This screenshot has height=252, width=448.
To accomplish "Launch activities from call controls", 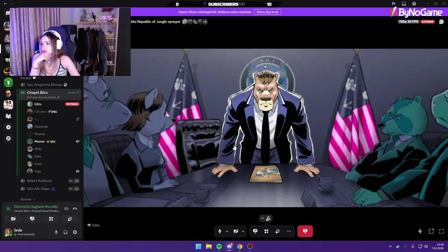I will (266, 231).
